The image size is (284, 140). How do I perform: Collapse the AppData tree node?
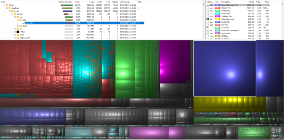pyautogui.click(x=7, y=8)
